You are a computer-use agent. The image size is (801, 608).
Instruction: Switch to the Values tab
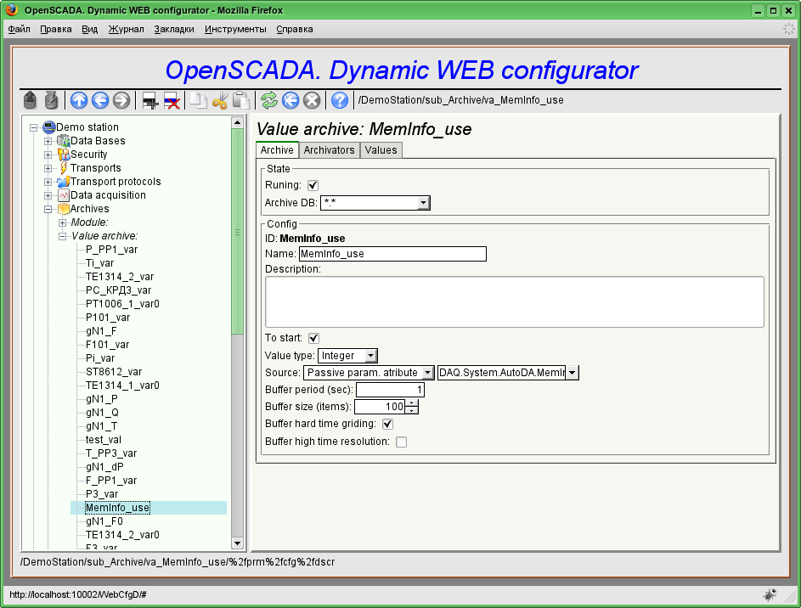381,150
